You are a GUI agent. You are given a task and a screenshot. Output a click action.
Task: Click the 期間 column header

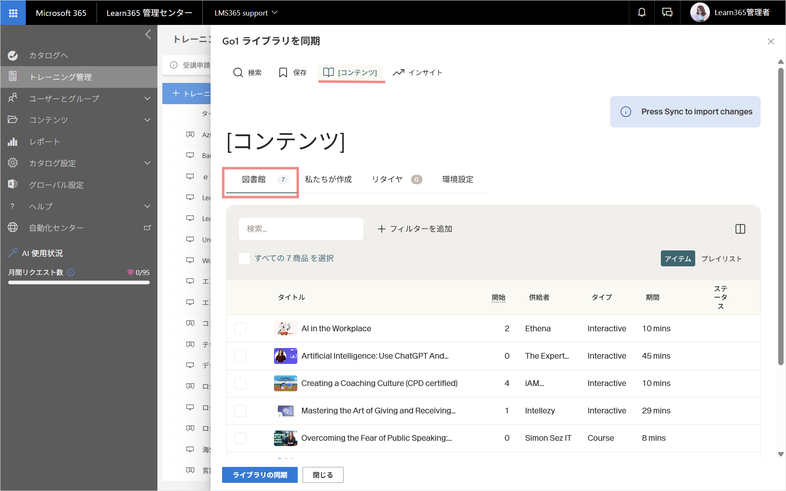(x=653, y=297)
